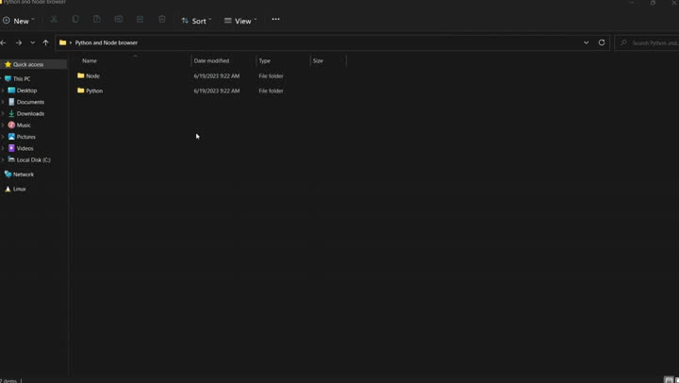Sort by the Type column header
The height and width of the screenshot is (383, 679).
(265, 60)
